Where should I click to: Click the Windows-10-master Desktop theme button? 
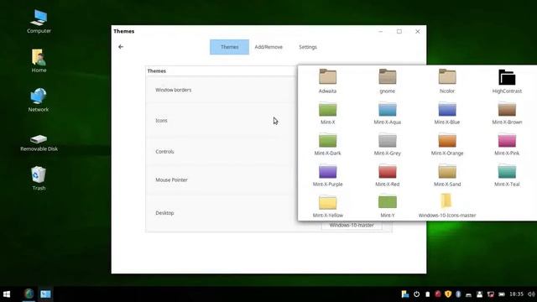click(x=352, y=226)
